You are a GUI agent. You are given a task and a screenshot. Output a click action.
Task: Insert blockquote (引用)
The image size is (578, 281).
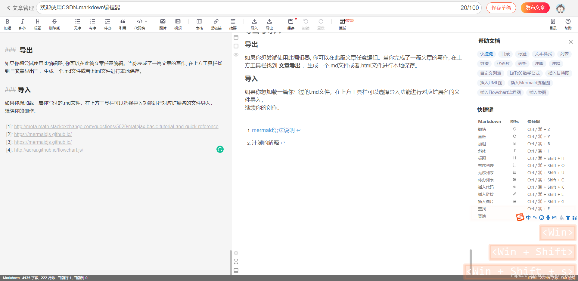pos(123,24)
